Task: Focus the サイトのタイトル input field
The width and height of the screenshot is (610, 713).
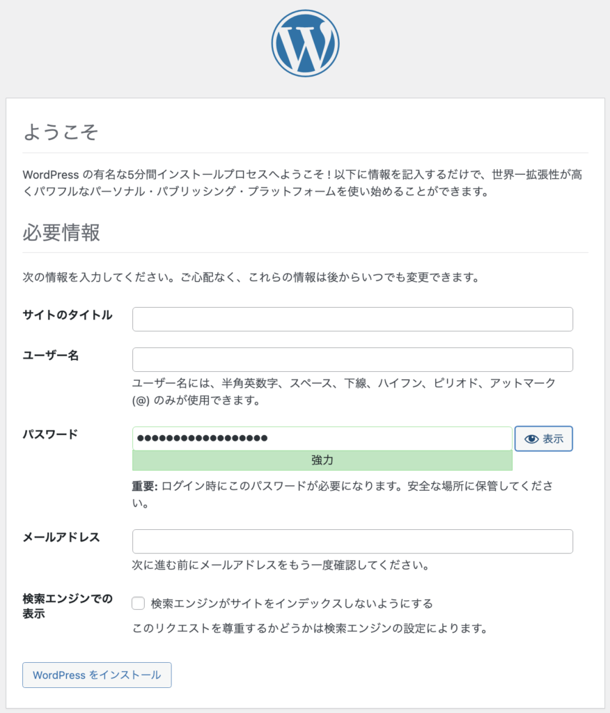Action: click(x=352, y=319)
